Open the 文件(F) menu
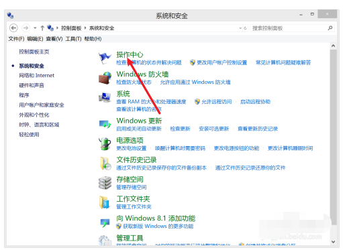Screen dimensions: 343x250 pos(16,39)
